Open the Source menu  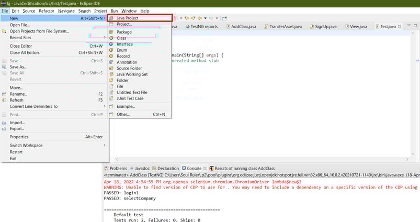(x=29, y=11)
